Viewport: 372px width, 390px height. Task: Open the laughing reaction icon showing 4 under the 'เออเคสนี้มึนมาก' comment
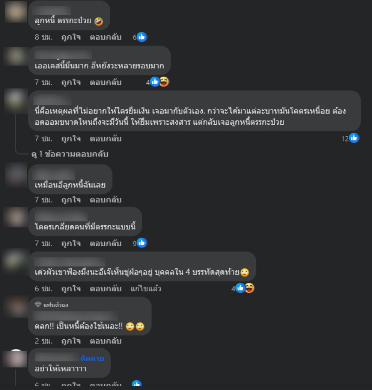coord(164,82)
